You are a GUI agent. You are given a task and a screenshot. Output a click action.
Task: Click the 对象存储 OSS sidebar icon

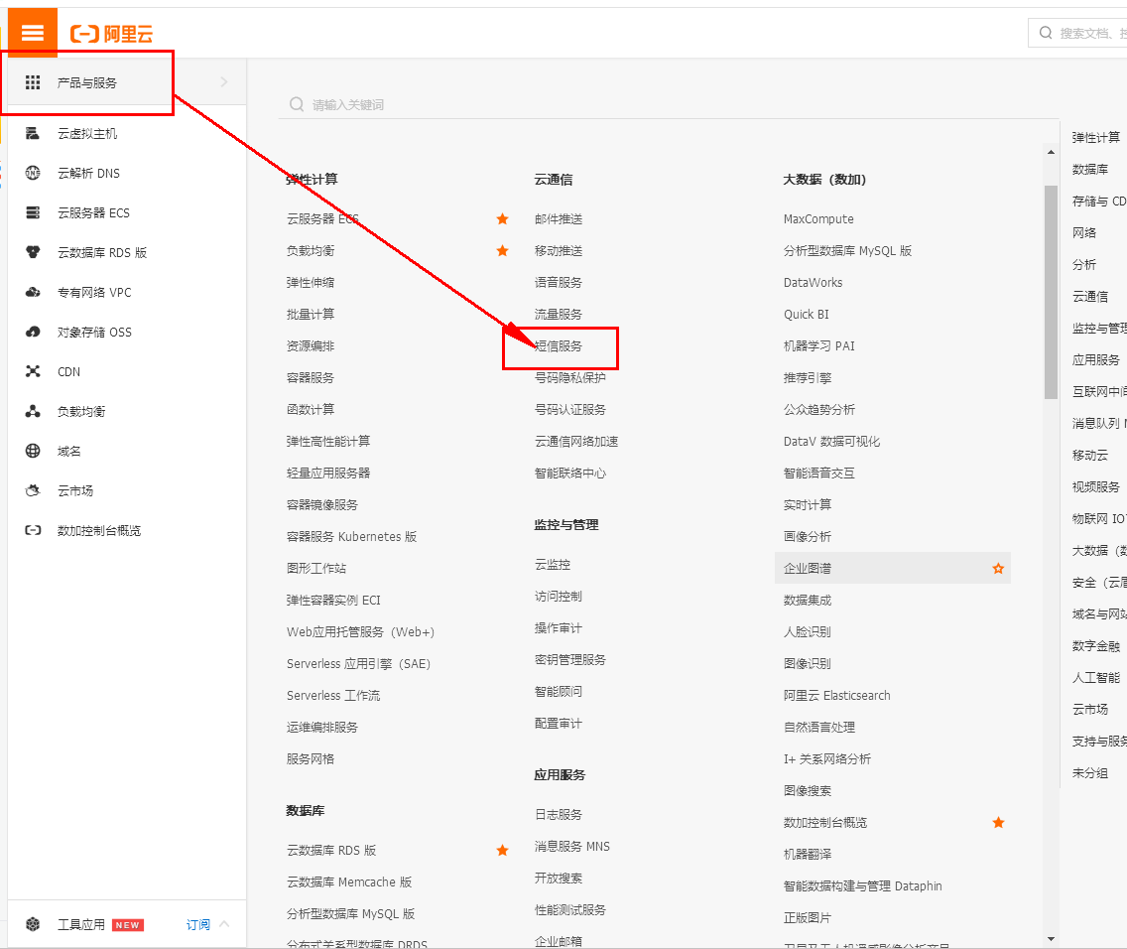[x=33, y=332]
